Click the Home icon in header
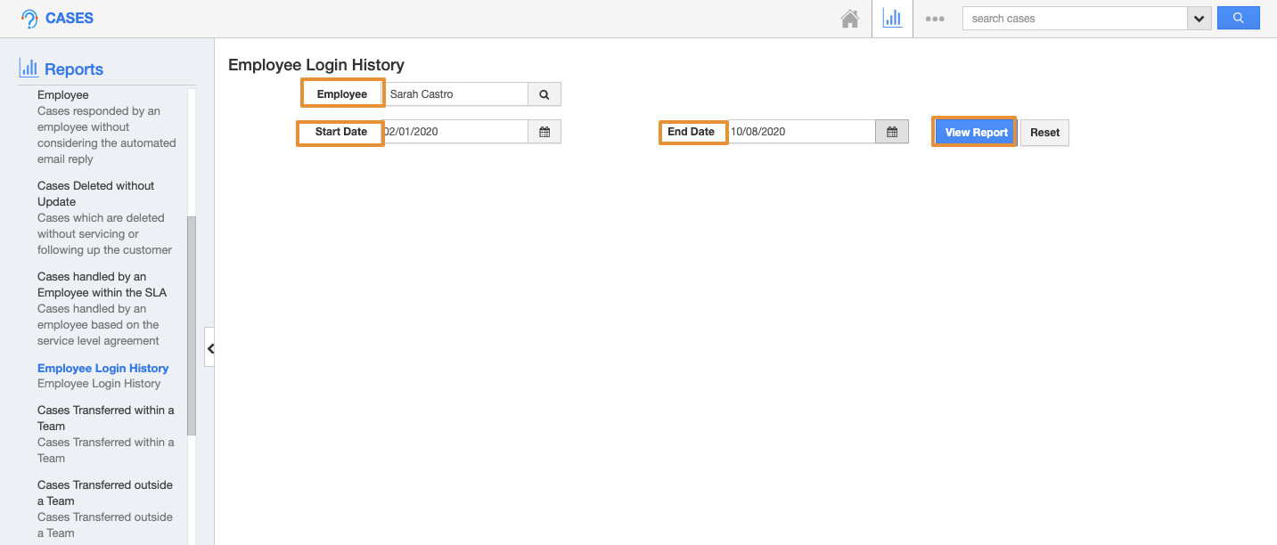 850,19
